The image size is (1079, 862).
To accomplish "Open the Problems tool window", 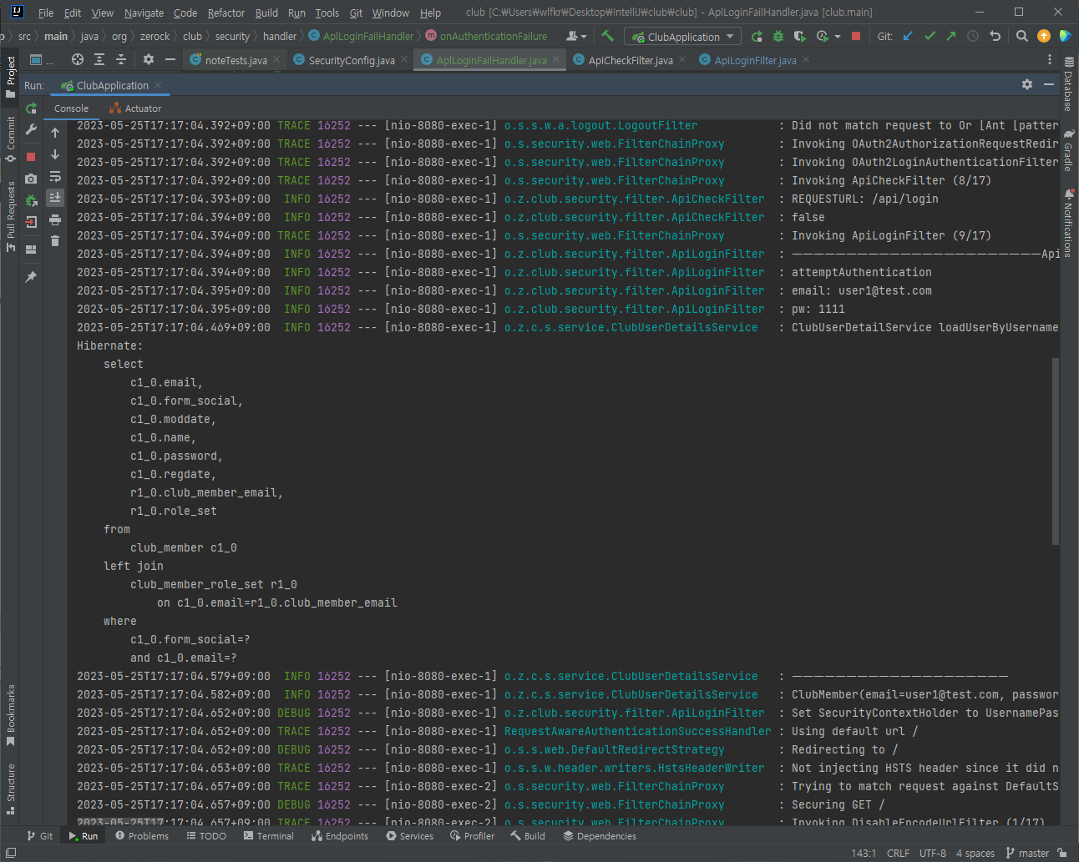I will click(x=142, y=835).
